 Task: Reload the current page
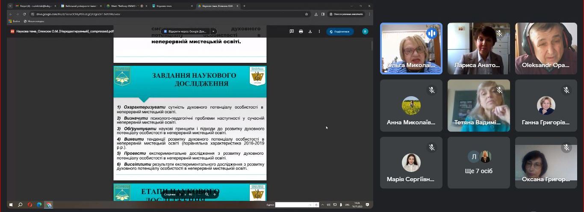pyautogui.click(x=25, y=14)
